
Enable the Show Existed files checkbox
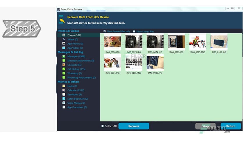coord(134,31)
